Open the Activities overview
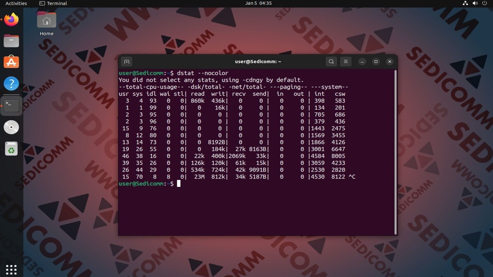 [x=16, y=3]
